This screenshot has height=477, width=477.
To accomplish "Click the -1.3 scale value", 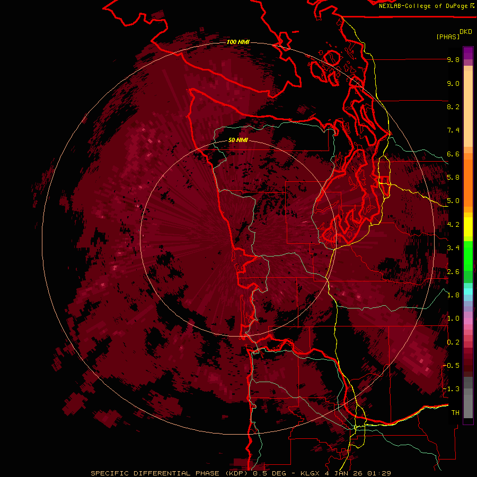I will point(451,389).
